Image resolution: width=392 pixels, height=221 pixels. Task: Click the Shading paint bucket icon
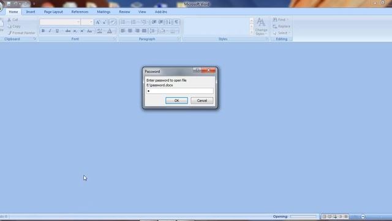[163, 31]
